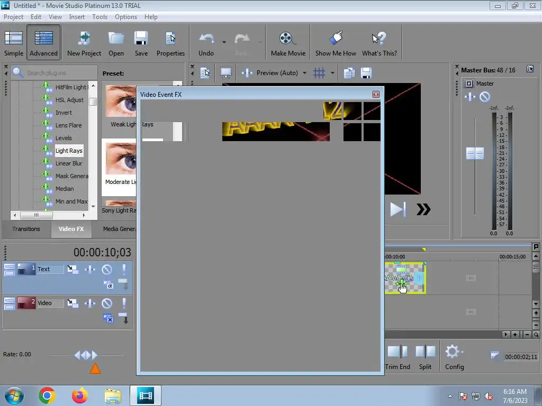The image size is (542, 406).
Task: Minimize the Text track height
Action: (10, 266)
